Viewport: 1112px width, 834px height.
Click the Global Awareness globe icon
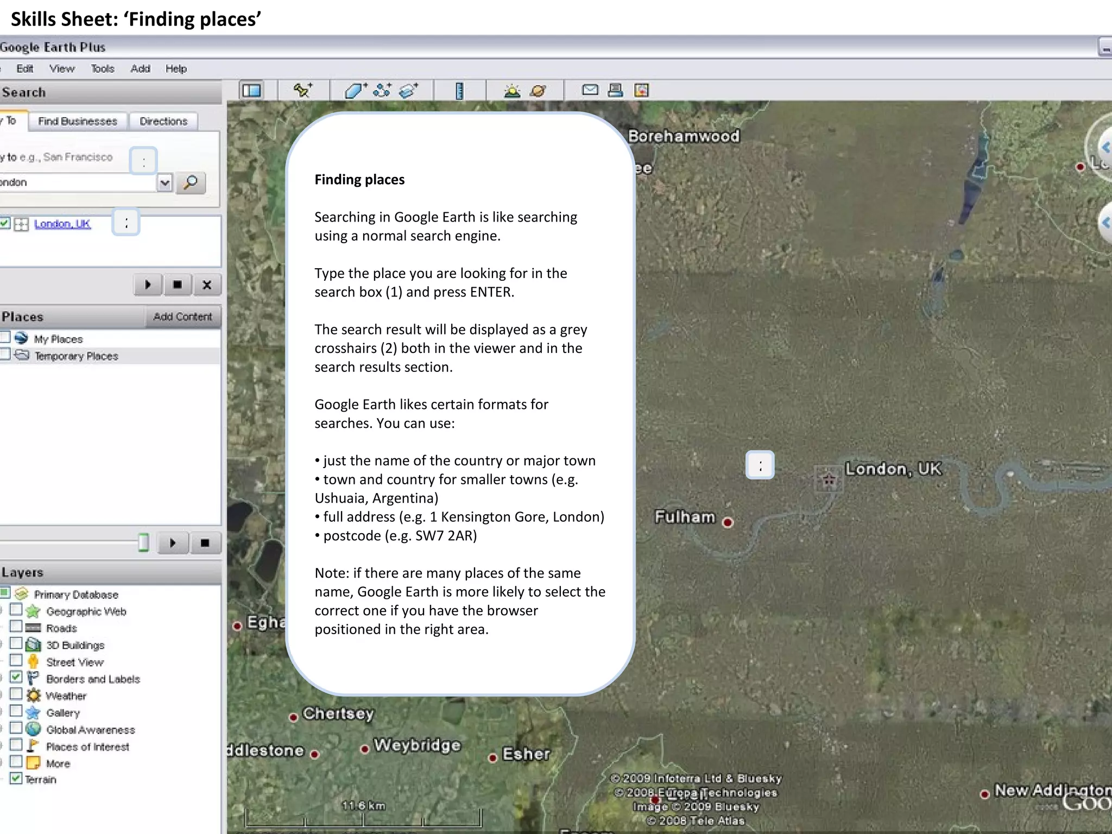(x=33, y=729)
